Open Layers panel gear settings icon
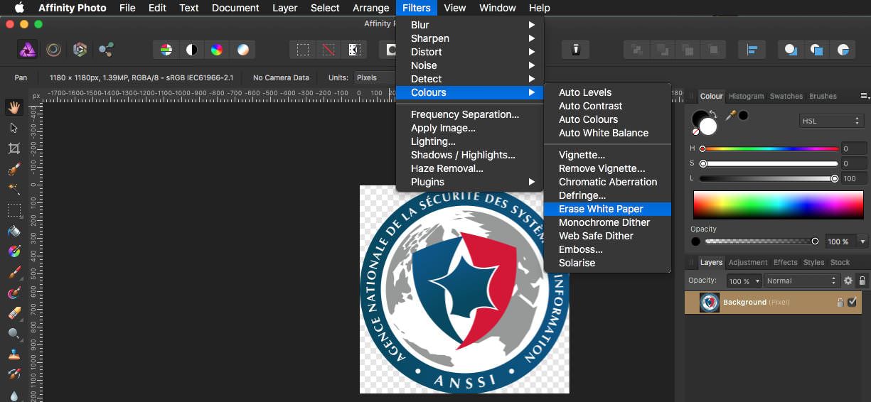This screenshot has width=871, height=402. coord(848,281)
